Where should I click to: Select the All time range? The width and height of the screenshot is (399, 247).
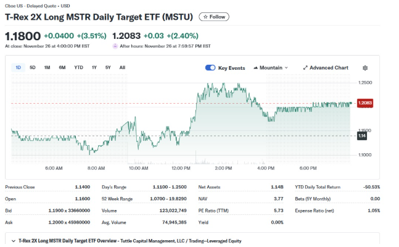click(122, 67)
